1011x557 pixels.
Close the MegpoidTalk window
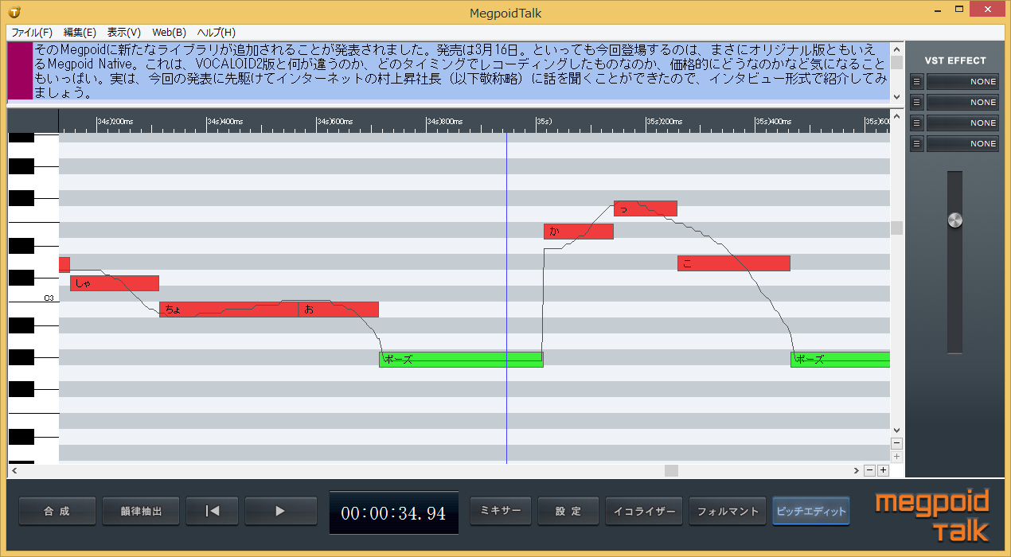click(x=988, y=10)
